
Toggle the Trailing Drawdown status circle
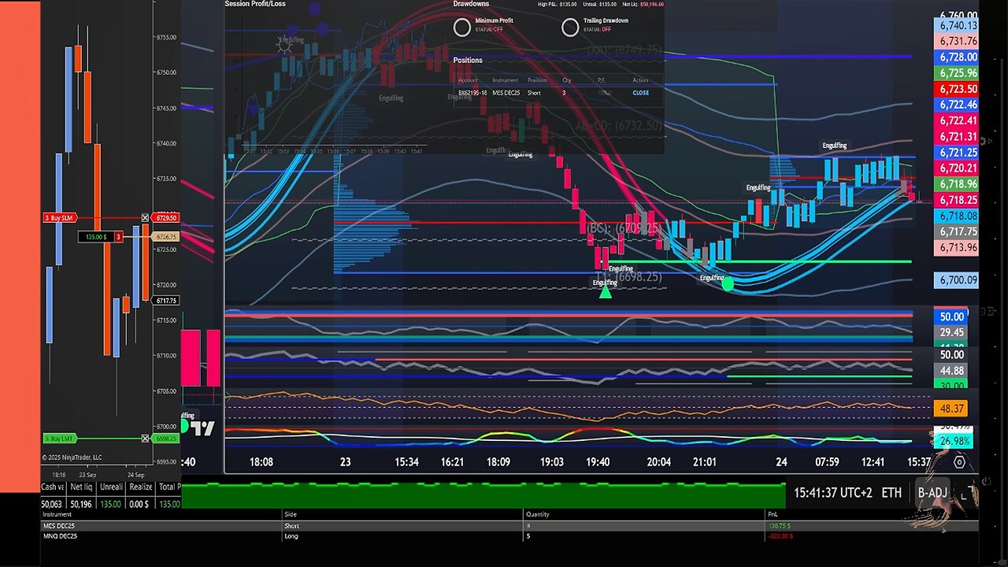click(570, 27)
